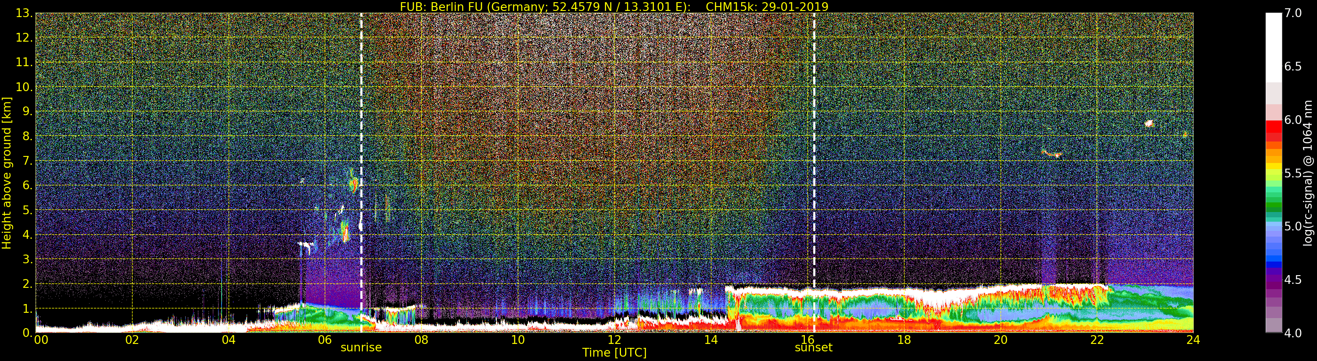Click the 'sunrise' label below the time axis

[361, 347]
